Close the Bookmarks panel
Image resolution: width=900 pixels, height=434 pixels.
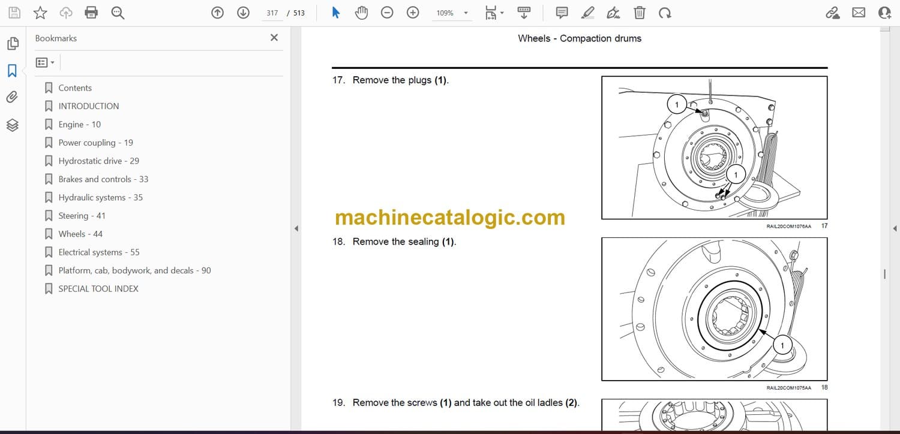pos(274,38)
